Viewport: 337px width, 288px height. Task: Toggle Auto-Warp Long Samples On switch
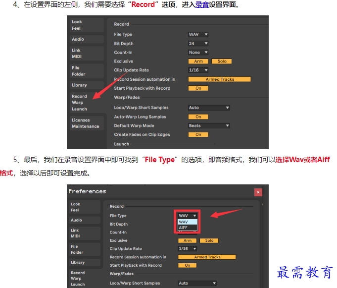click(x=198, y=116)
